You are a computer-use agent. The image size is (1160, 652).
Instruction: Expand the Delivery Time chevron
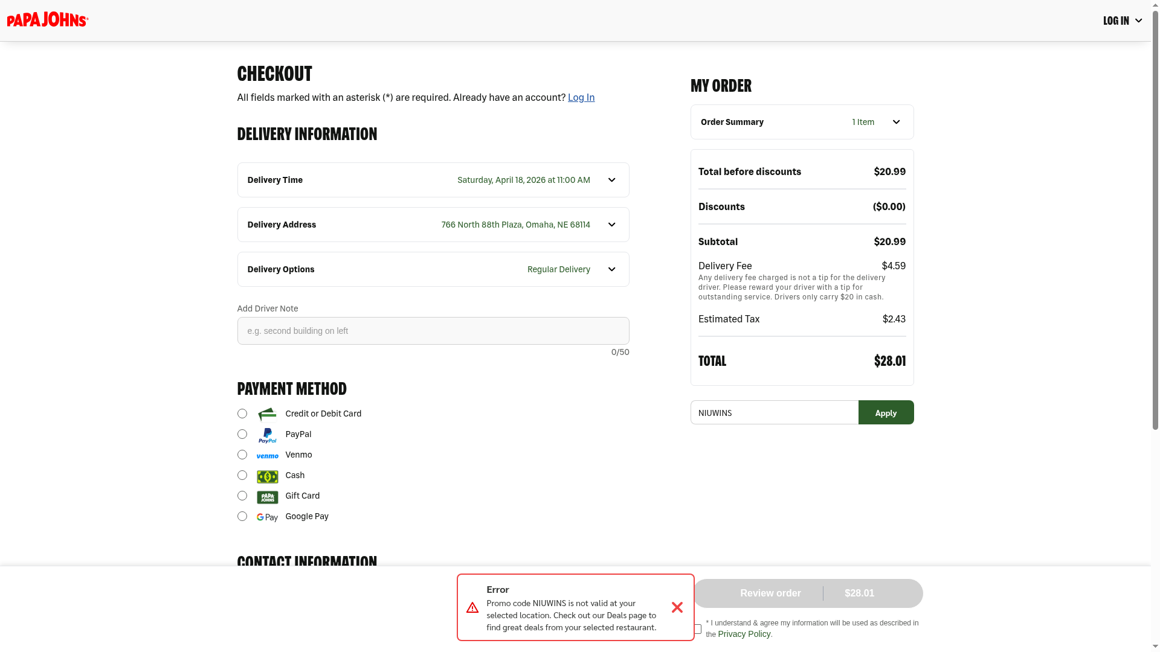click(x=612, y=180)
